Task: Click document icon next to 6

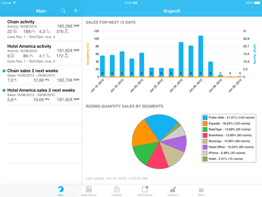Action: tap(13, 56)
